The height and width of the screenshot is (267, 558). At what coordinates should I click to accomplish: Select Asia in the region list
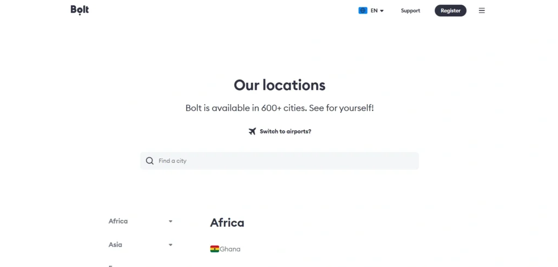(x=116, y=245)
